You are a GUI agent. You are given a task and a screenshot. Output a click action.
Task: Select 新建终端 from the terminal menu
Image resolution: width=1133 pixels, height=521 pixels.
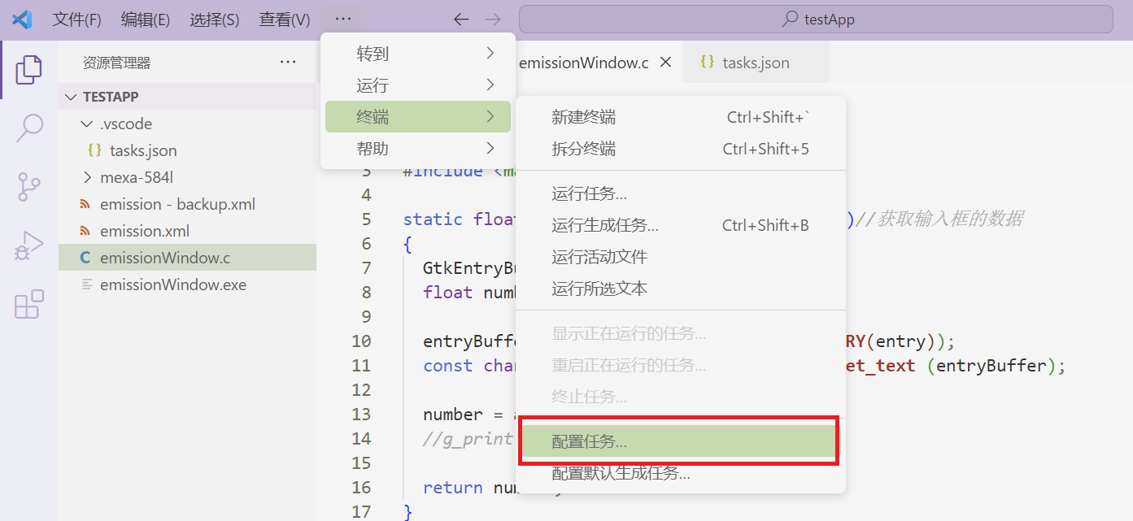pyautogui.click(x=586, y=117)
